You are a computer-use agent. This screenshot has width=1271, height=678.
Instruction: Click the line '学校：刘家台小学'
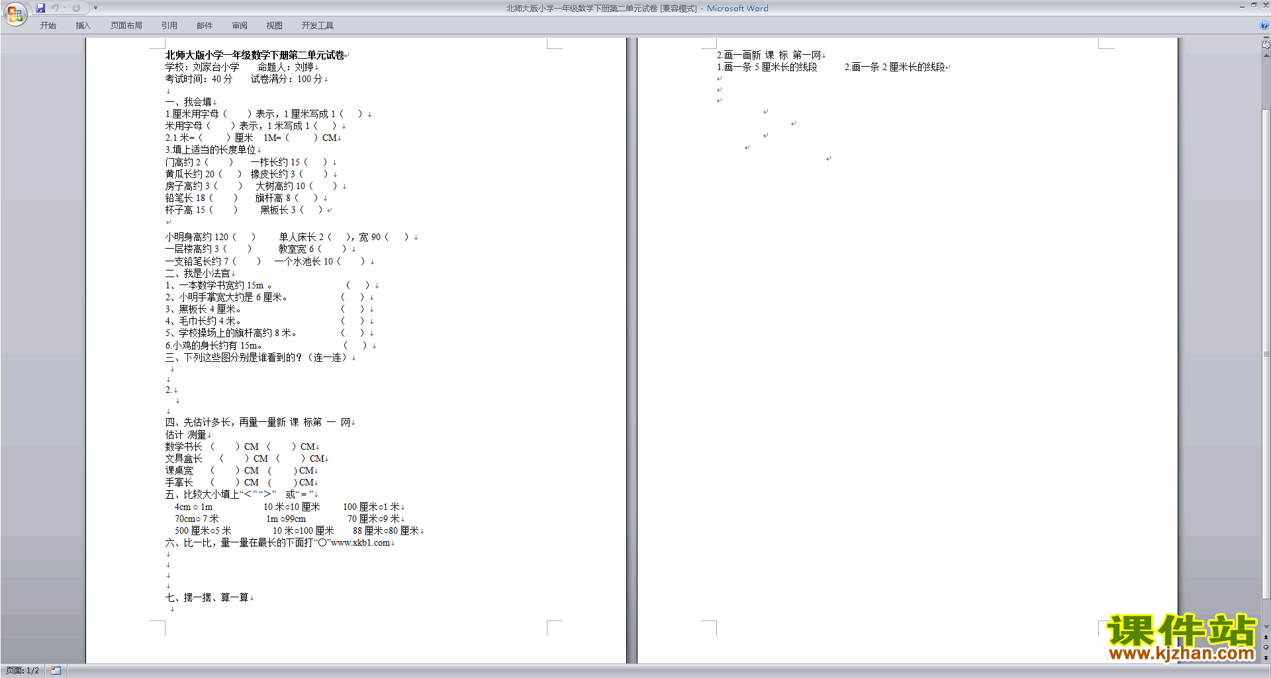202,67
